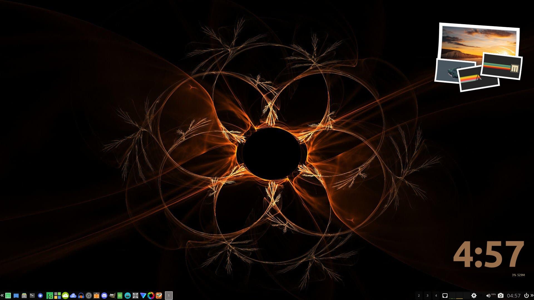Launch the terminal from the panel

(32, 296)
